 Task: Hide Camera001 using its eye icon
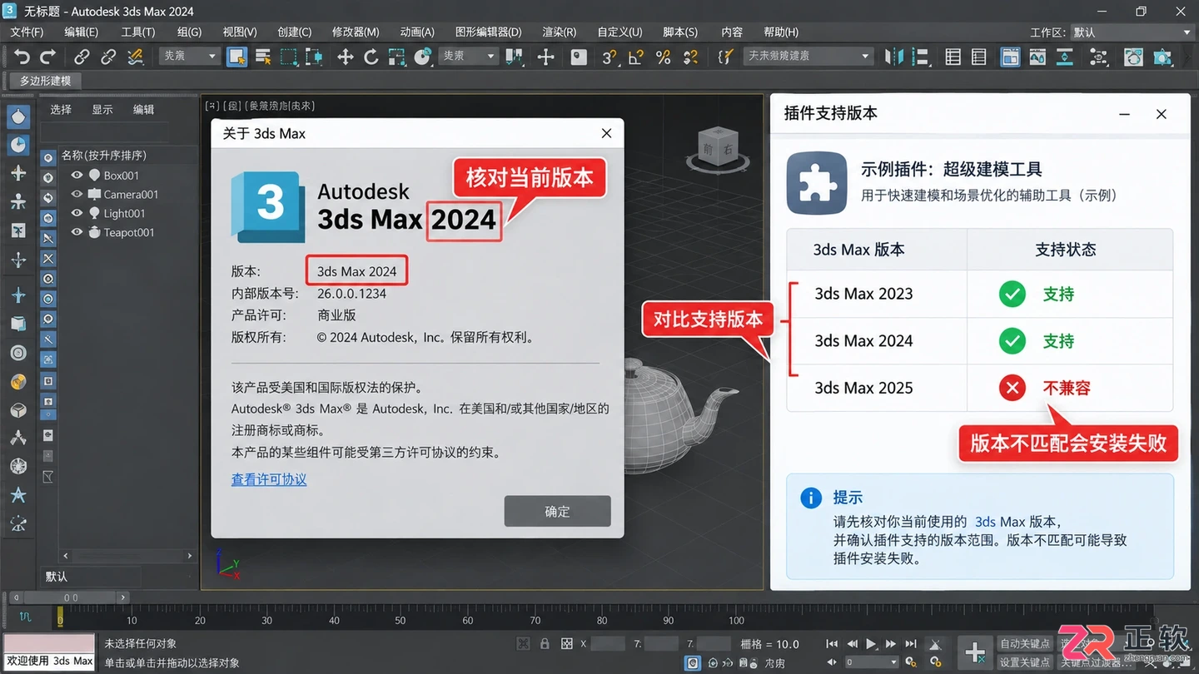(x=77, y=194)
